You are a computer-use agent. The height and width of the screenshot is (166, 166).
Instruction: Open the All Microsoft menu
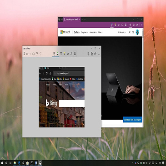click(x=121, y=32)
